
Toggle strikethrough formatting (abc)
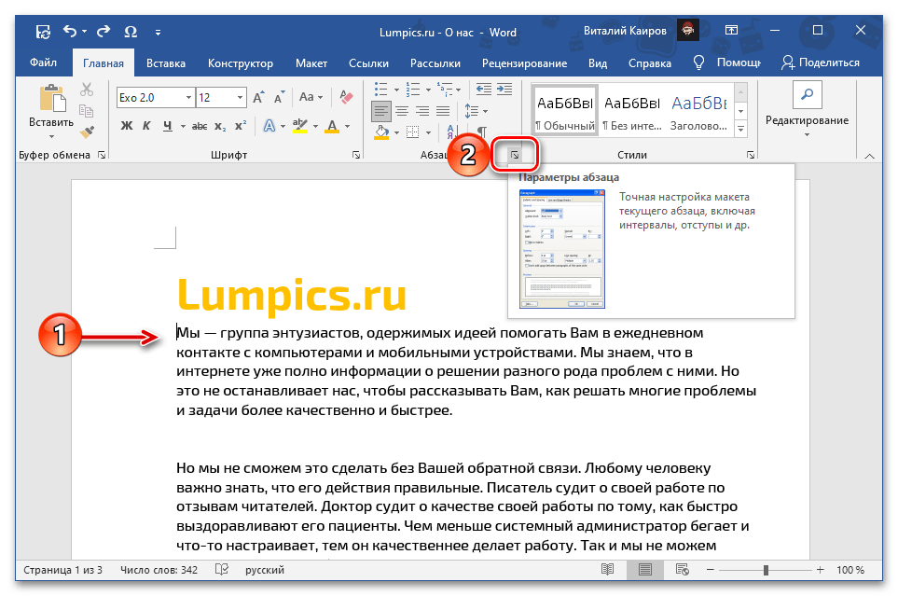click(x=200, y=126)
